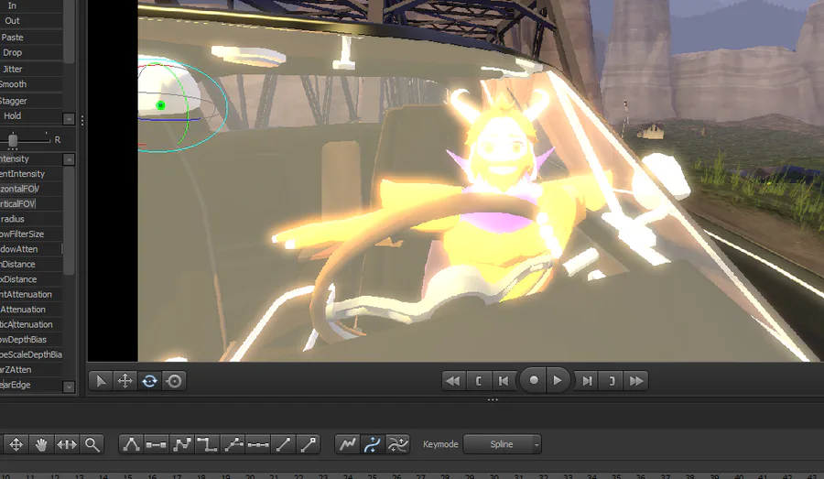Viewport: 824px width, 479px height.
Task: Click the unified tangent handle icon
Action: coord(233,444)
